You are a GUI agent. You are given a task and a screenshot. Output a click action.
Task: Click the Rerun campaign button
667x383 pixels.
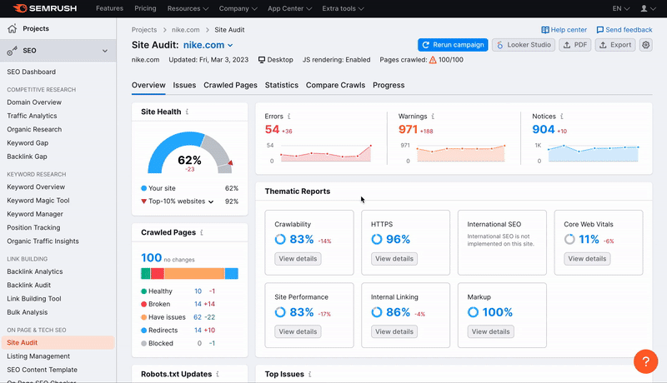click(453, 45)
